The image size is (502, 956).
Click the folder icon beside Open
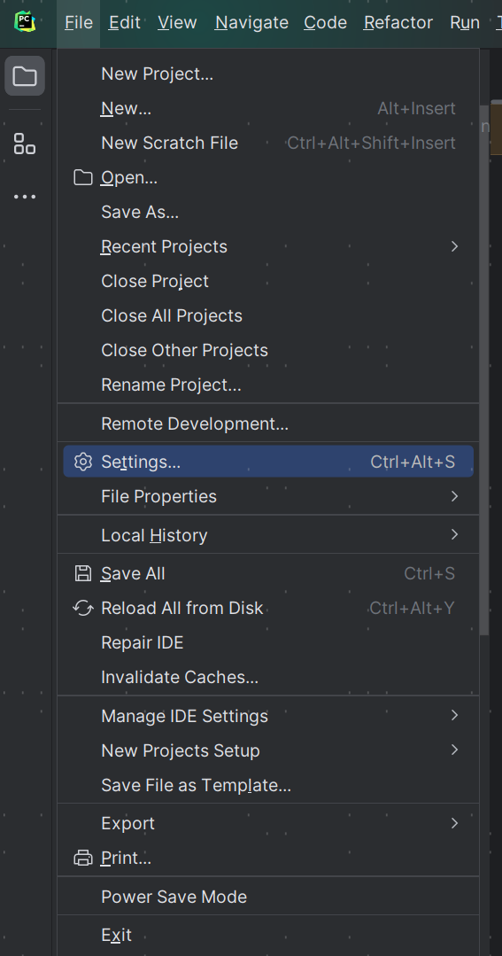(83, 177)
